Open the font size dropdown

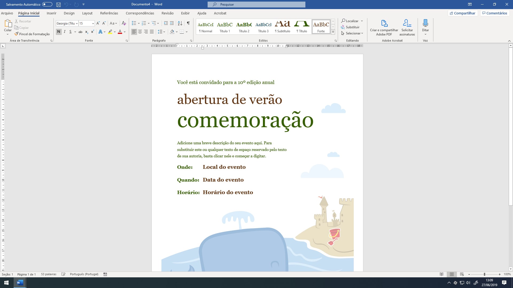[93, 23]
